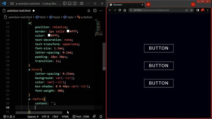212x119 pixels.
Task: Share this page icon in address bar
Action: (186, 10)
